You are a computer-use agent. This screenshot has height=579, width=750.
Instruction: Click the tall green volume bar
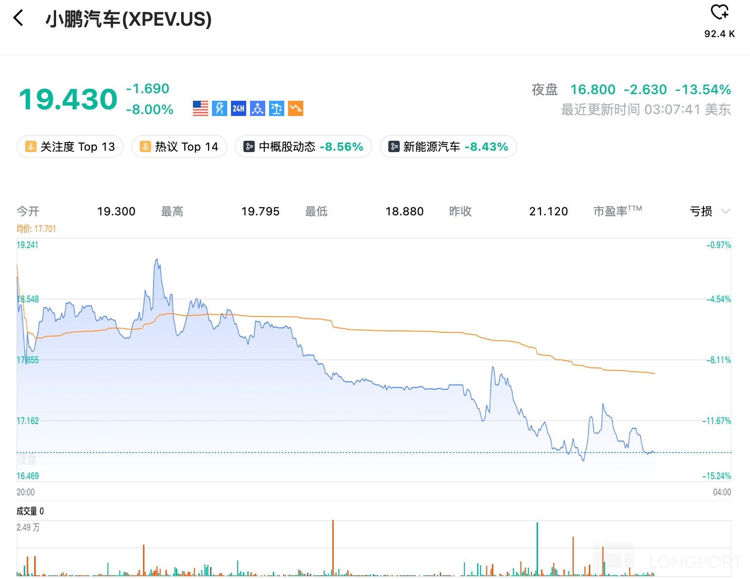(537, 548)
